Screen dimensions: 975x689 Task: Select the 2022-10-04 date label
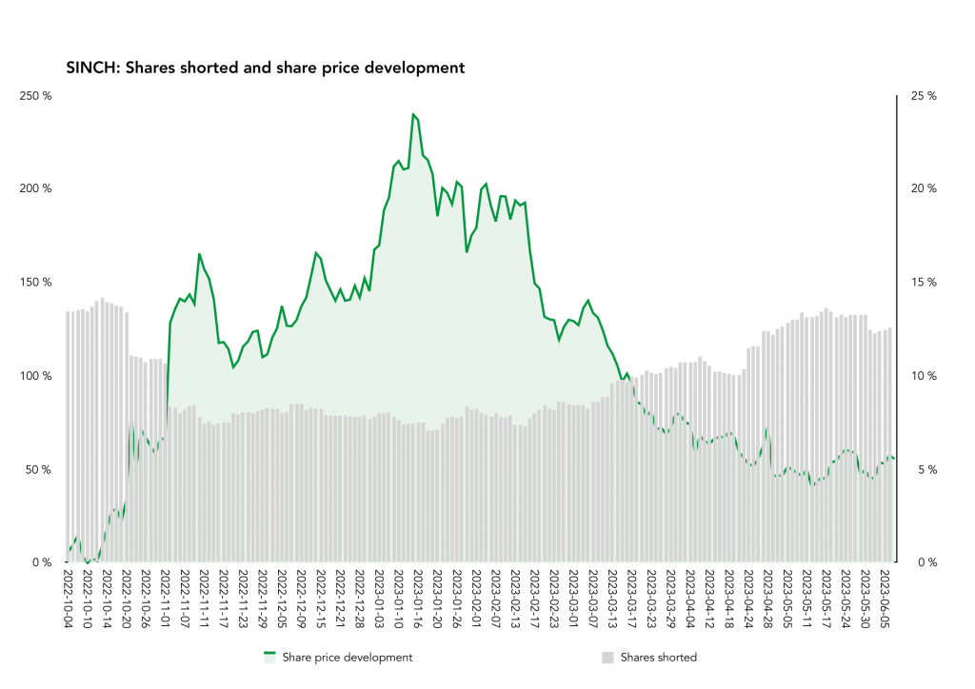pos(68,599)
